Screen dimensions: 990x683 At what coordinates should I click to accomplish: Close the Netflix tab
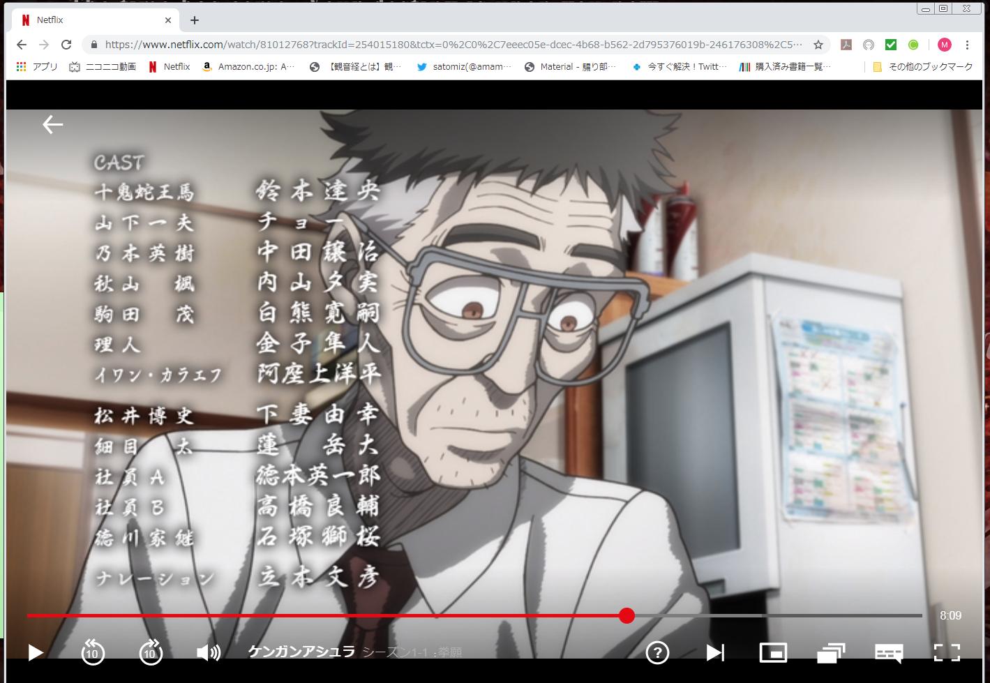point(167,20)
